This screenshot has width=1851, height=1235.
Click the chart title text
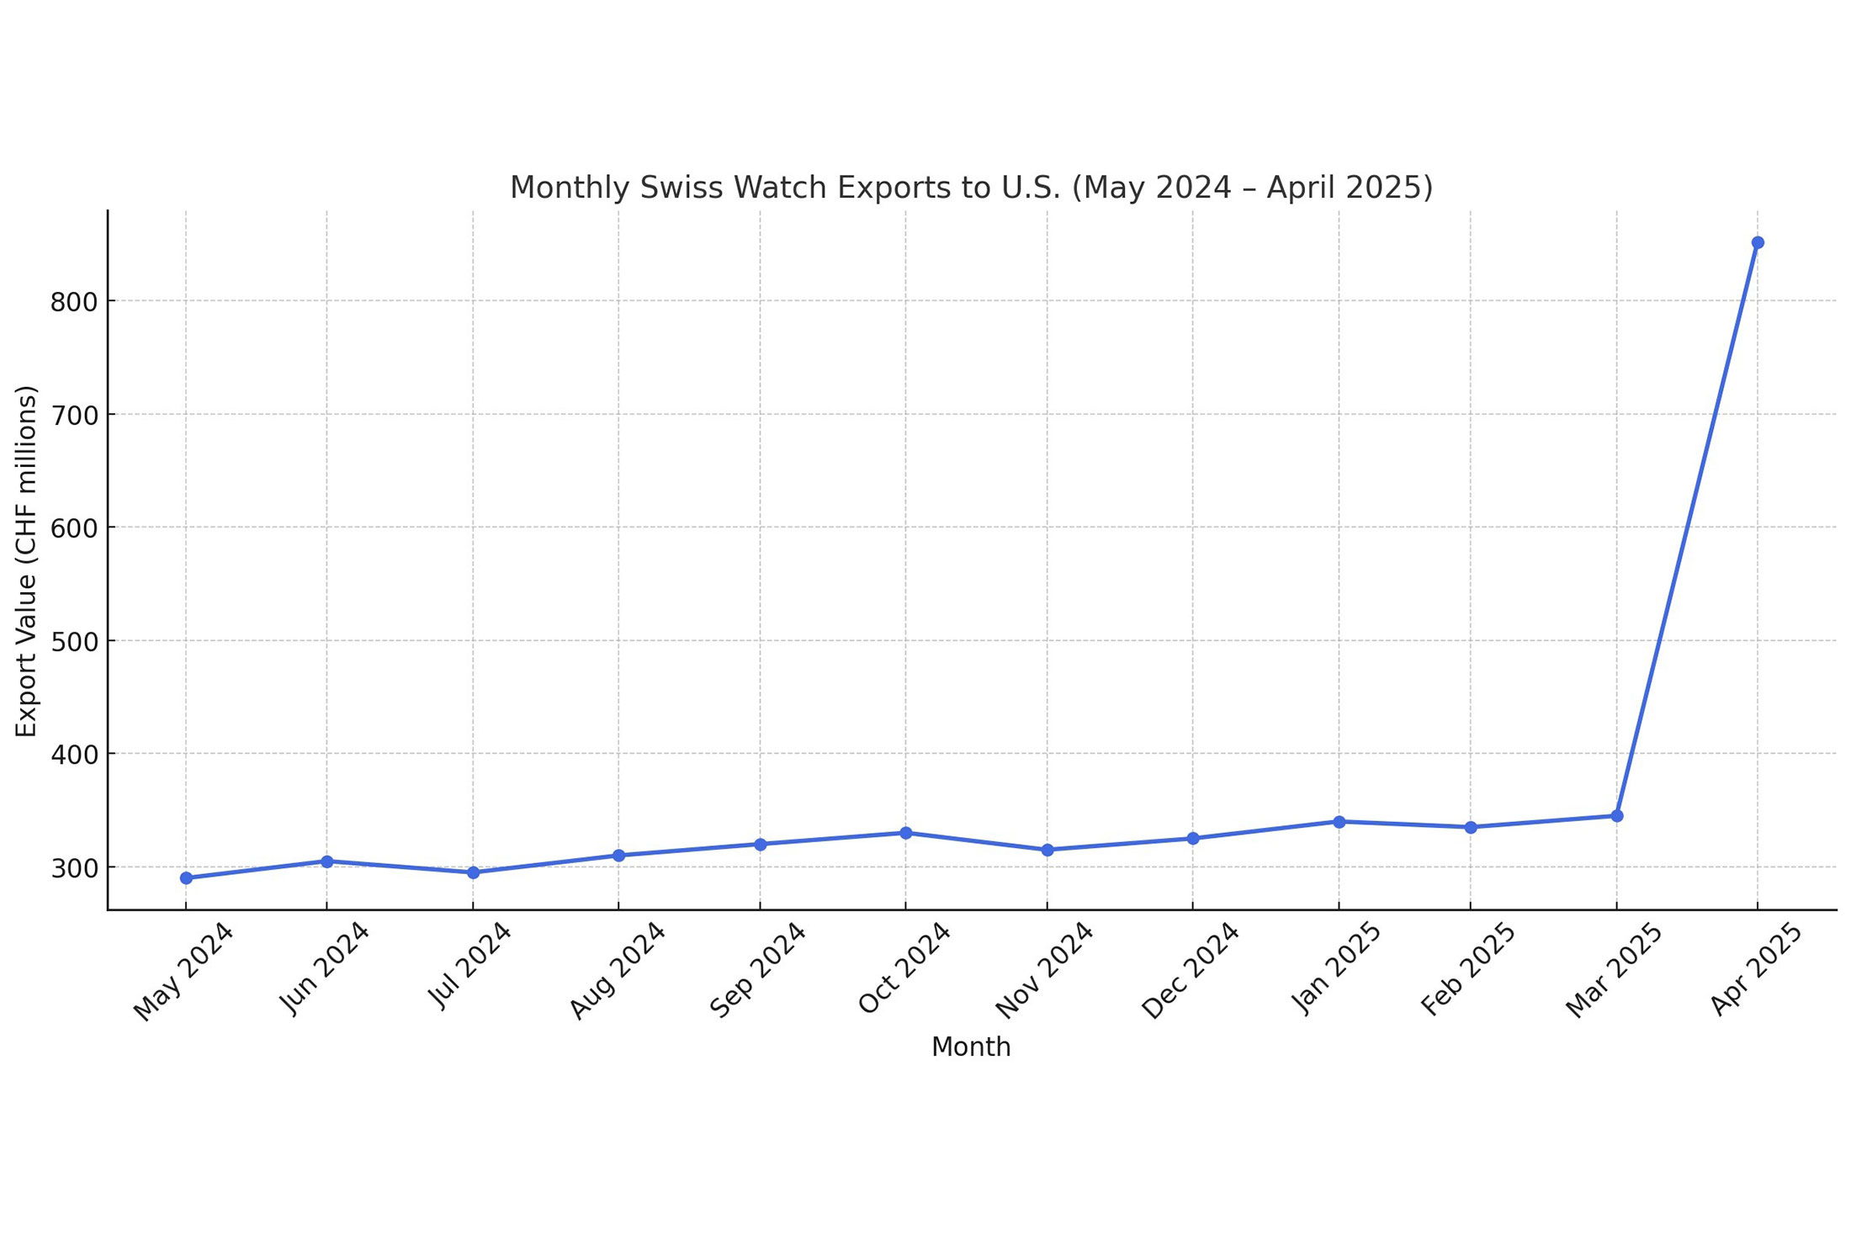pos(972,186)
